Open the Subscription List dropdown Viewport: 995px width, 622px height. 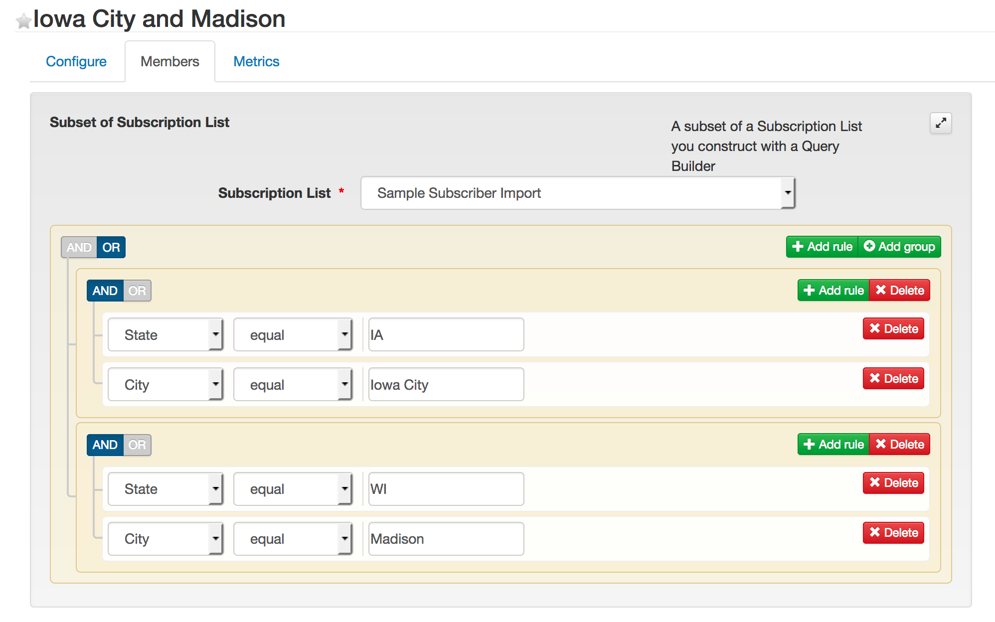click(577, 193)
